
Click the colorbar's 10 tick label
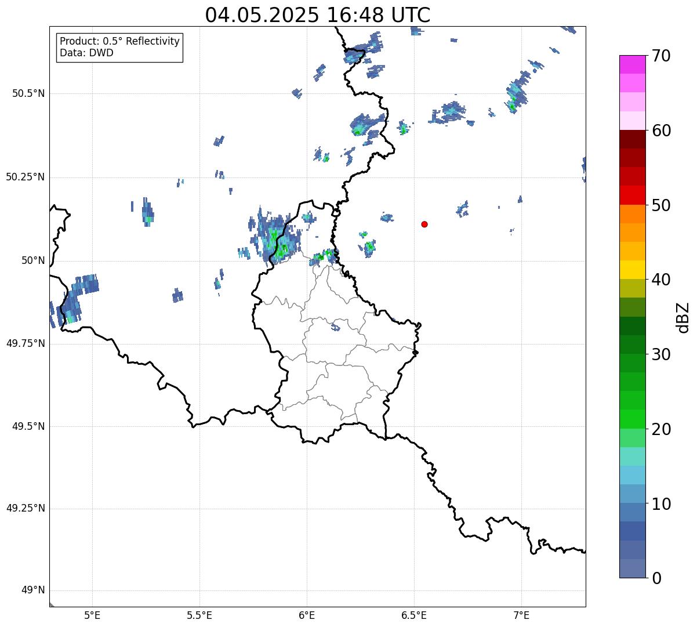[x=661, y=504]
